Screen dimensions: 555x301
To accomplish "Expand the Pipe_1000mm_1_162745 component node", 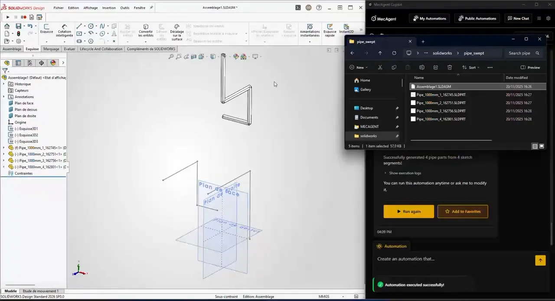I will pyautogui.click(x=4, y=148).
